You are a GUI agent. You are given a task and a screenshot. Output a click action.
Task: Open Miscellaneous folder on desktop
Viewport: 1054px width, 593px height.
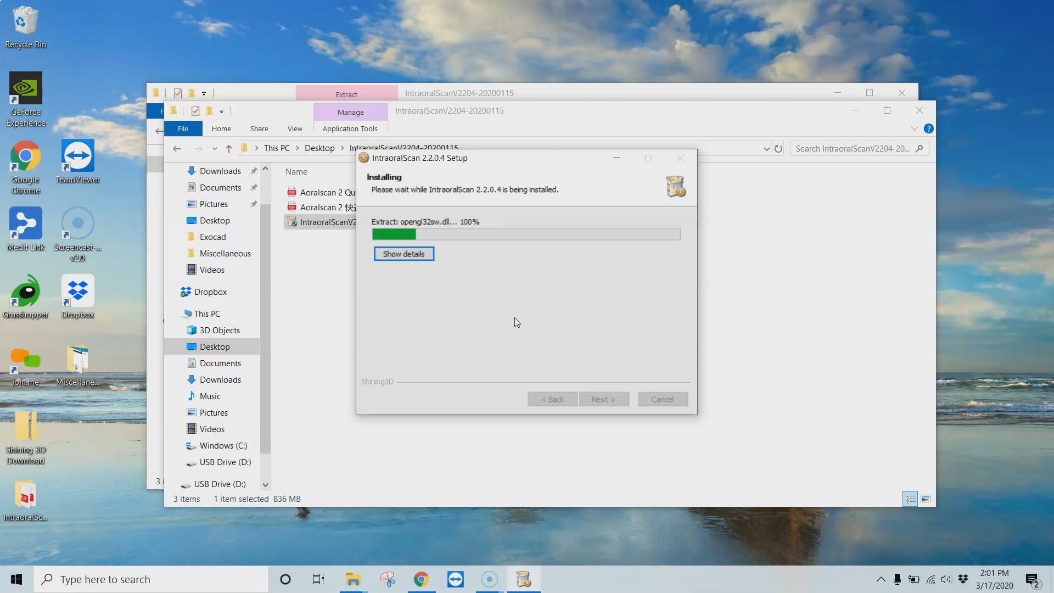click(x=77, y=365)
